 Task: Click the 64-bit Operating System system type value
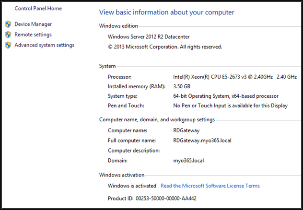226,96
